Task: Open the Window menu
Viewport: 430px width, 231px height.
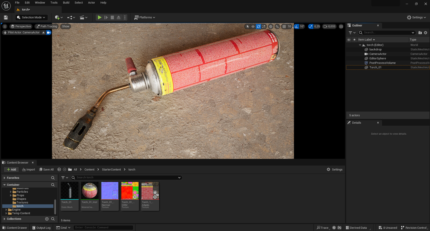Action: pos(40,3)
